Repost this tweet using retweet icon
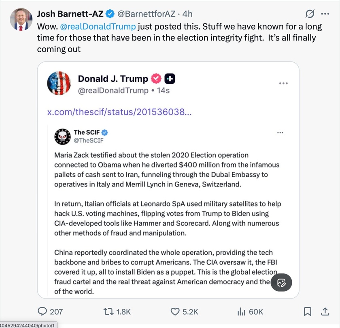This screenshot has height=328, width=340. pyautogui.click(x=109, y=311)
